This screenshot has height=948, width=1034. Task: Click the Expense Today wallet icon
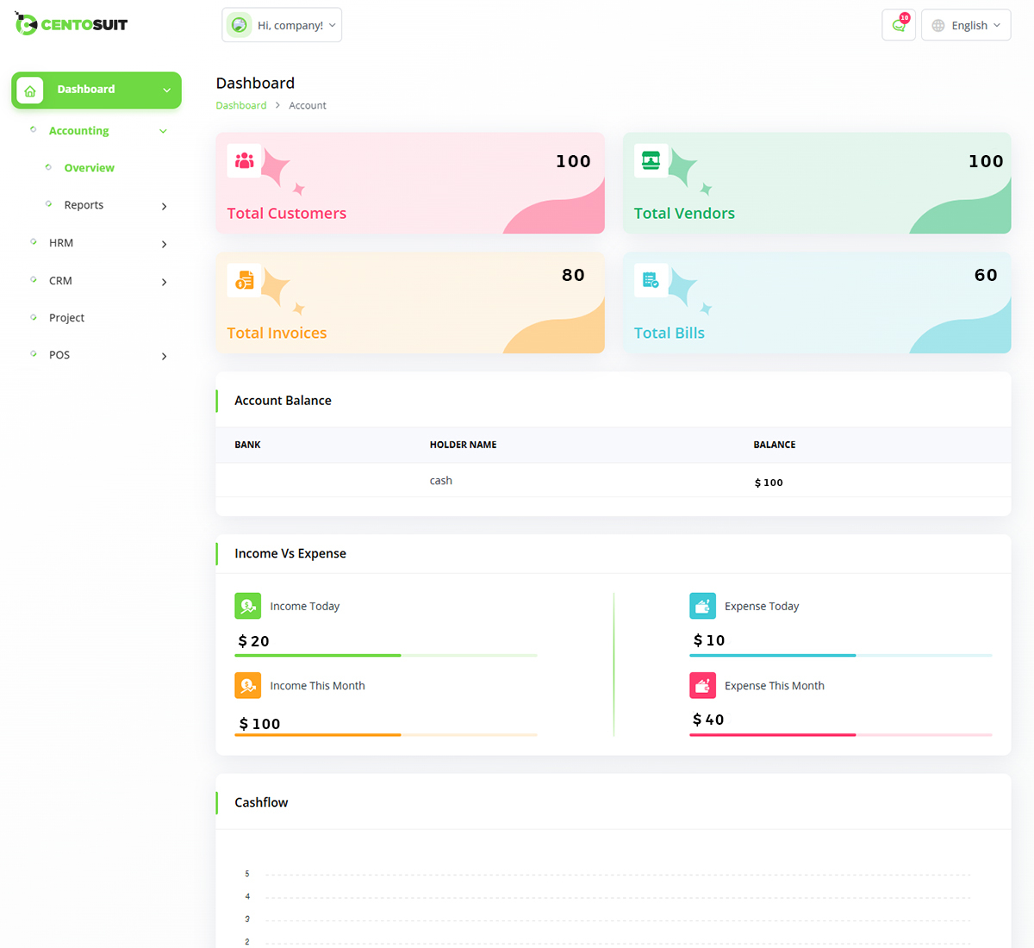coord(703,606)
